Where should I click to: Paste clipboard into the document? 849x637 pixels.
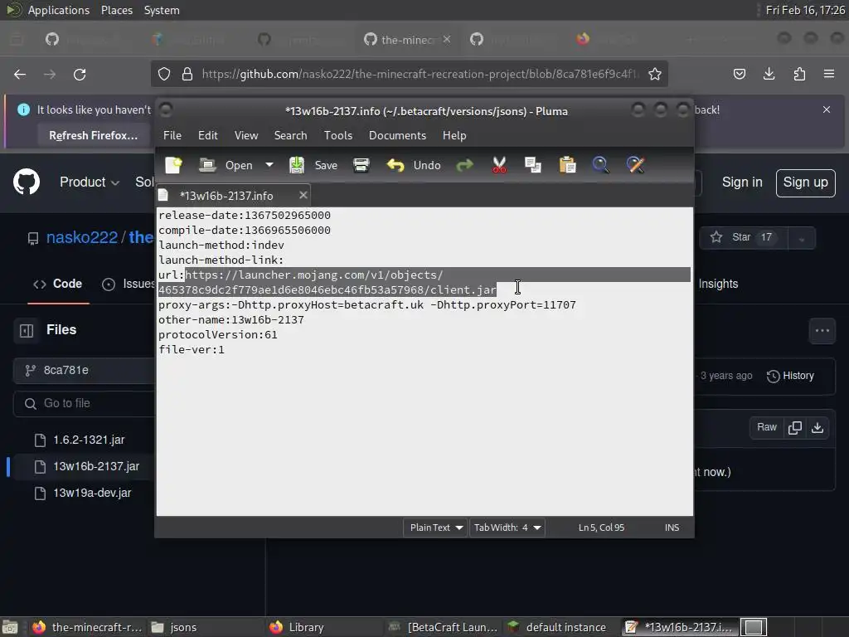567,165
